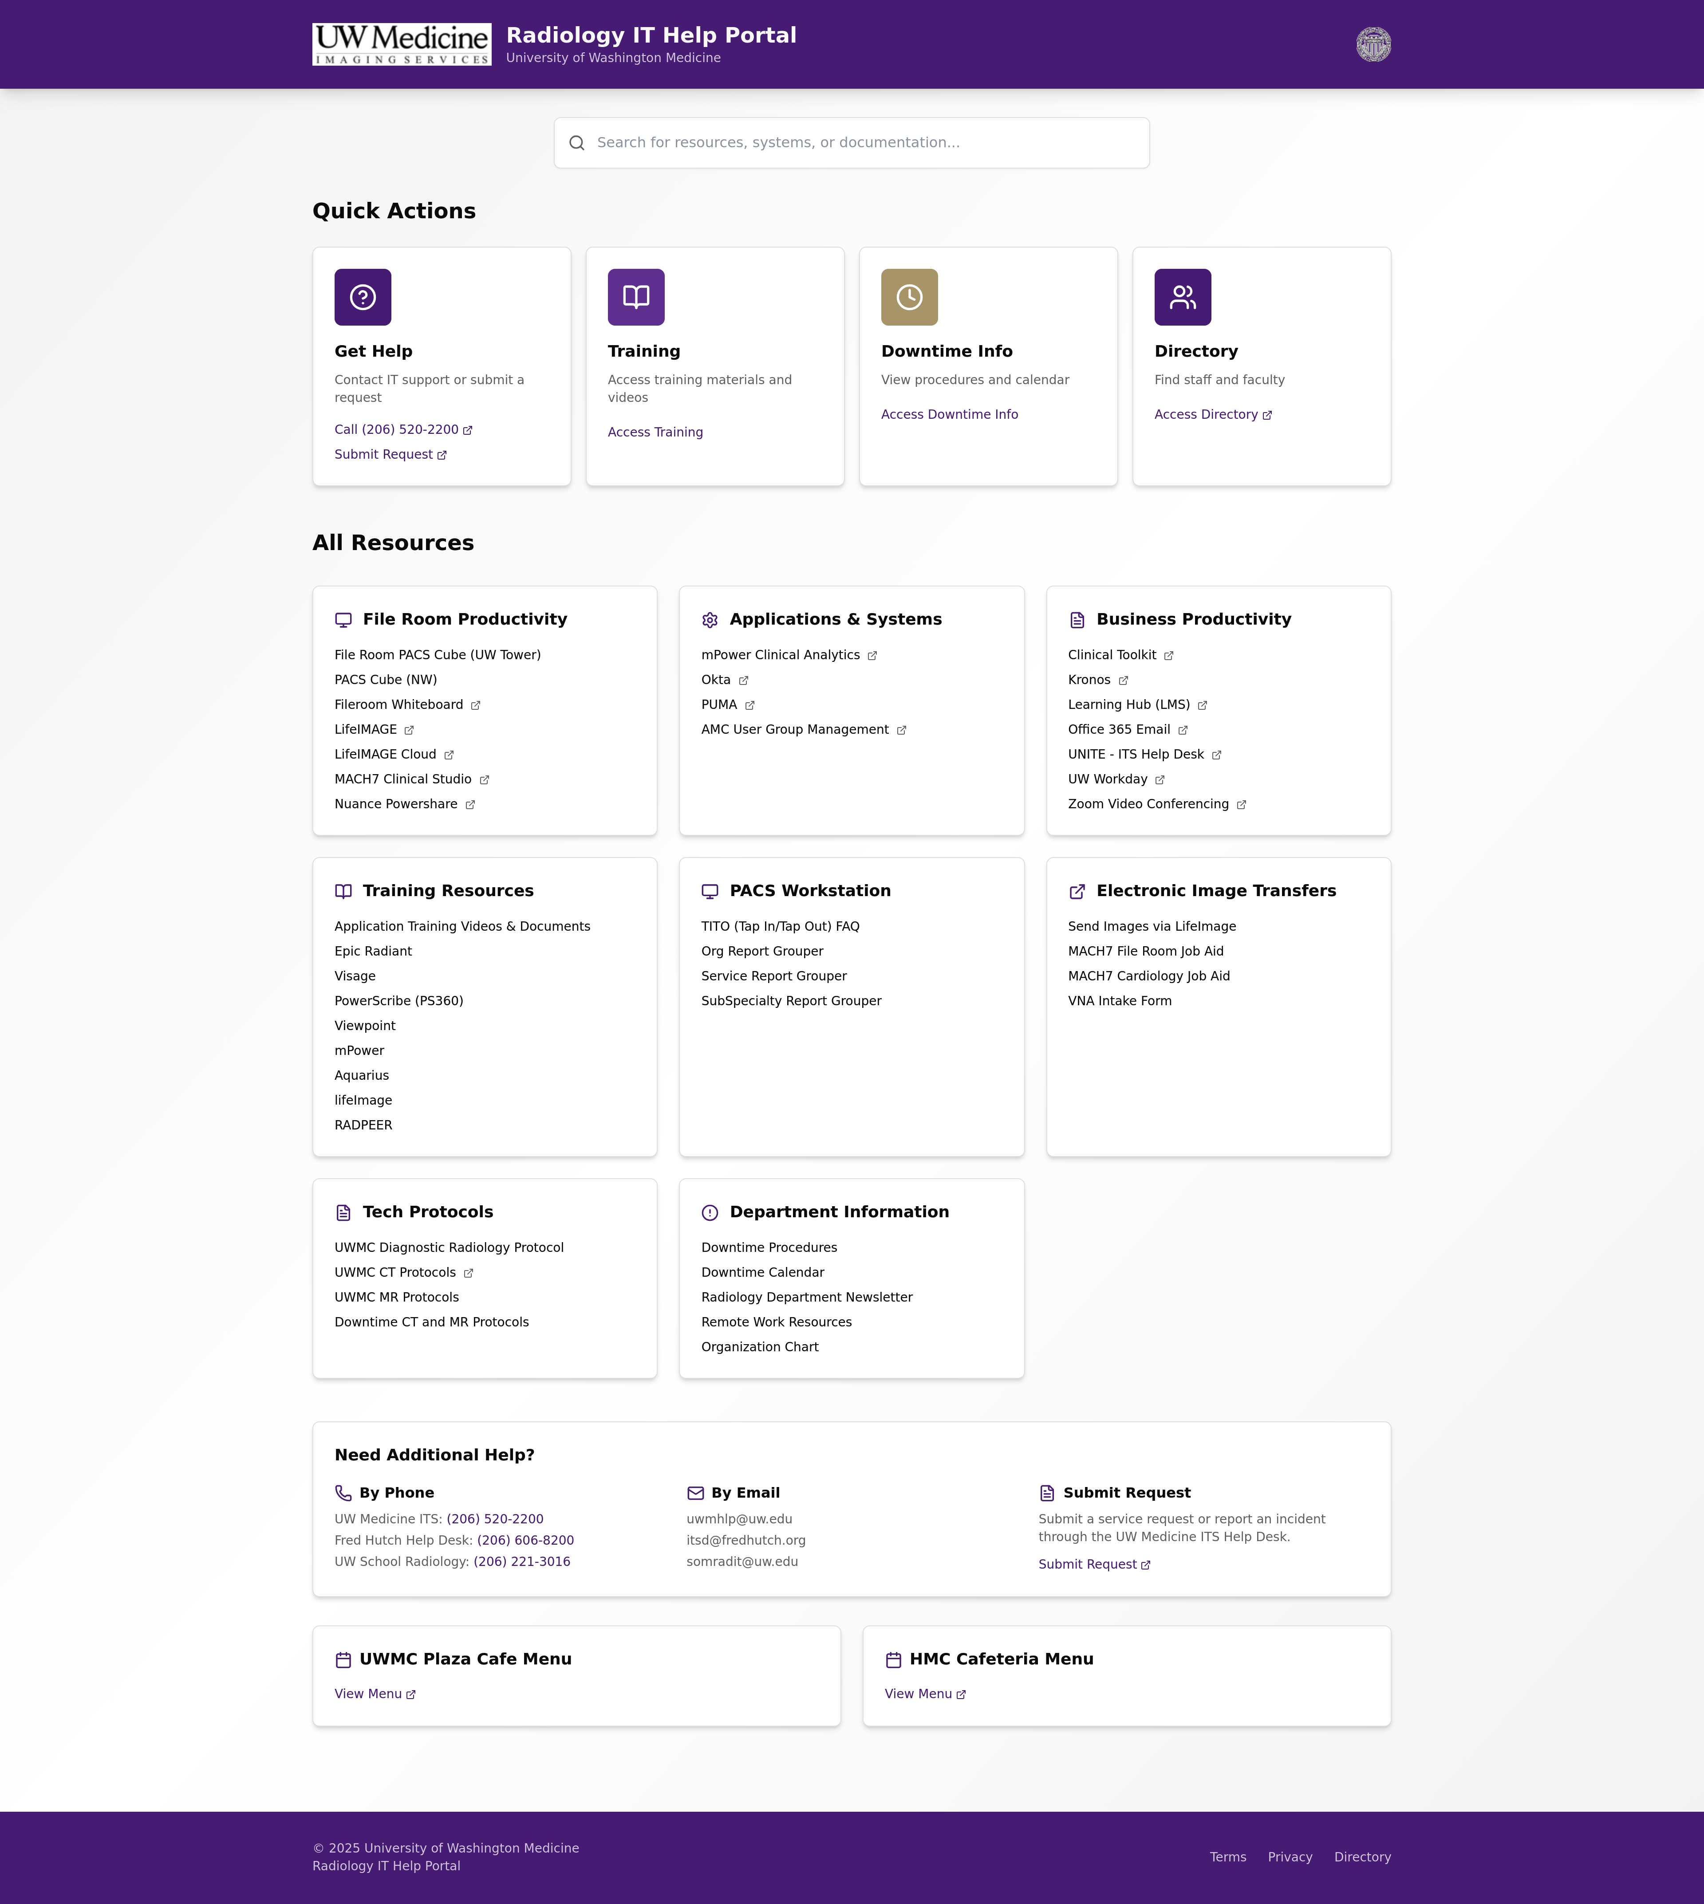Click the gear icon beside Applications & Systems

(x=710, y=620)
